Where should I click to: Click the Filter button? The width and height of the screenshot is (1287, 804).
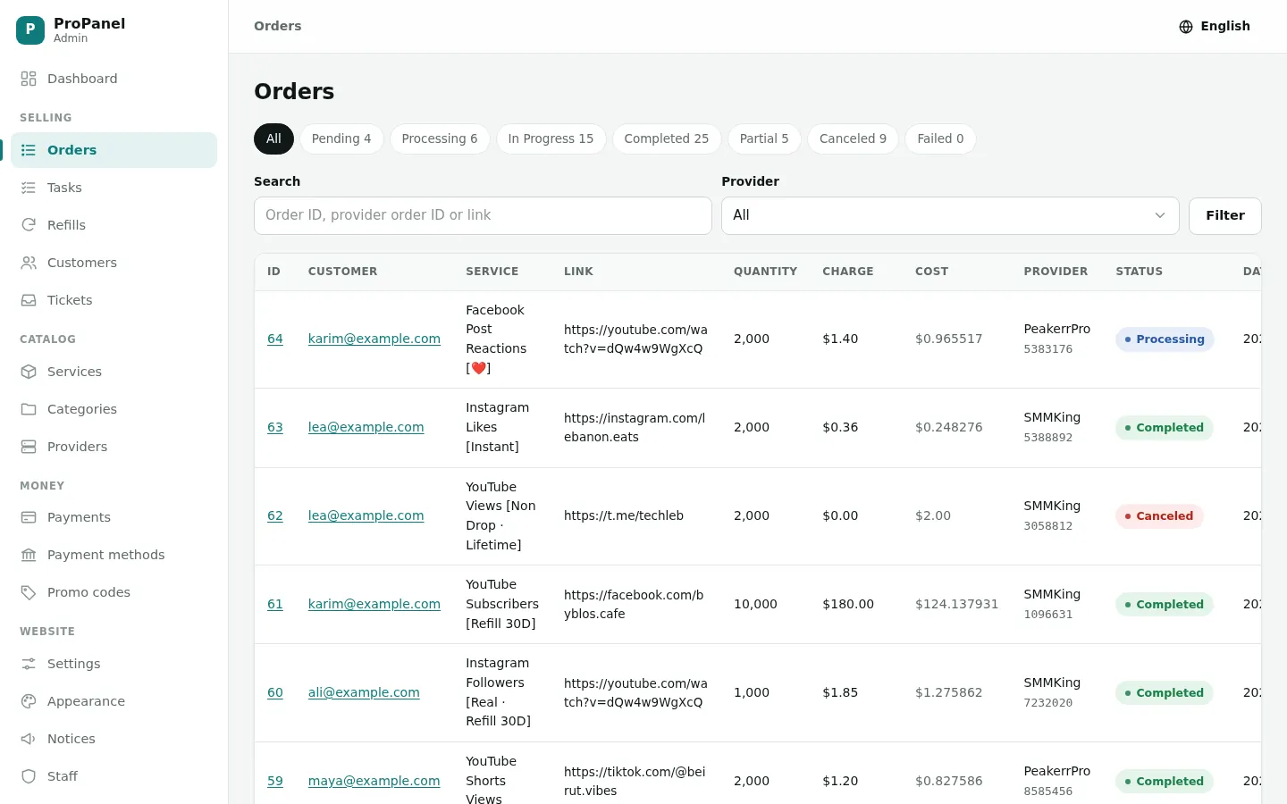pyautogui.click(x=1224, y=215)
